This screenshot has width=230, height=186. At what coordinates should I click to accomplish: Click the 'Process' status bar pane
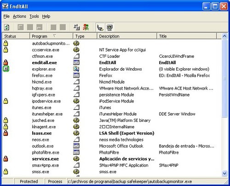click(55, 181)
